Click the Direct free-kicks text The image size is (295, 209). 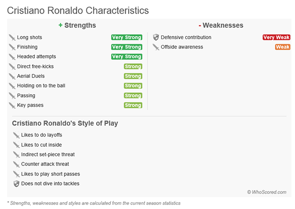(x=35, y=66)
